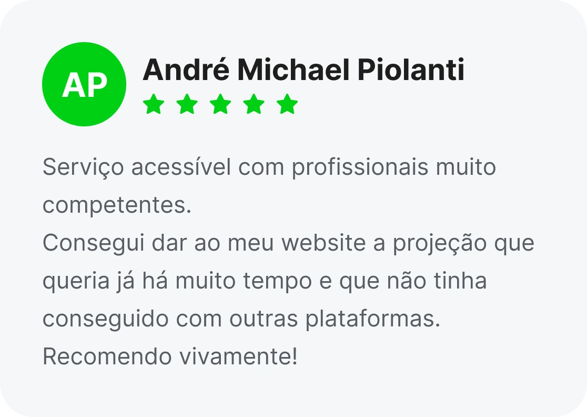The width and height of the screenshot is (587, 417).
Task: Click the word projeção
Action: tap(440, 244)
